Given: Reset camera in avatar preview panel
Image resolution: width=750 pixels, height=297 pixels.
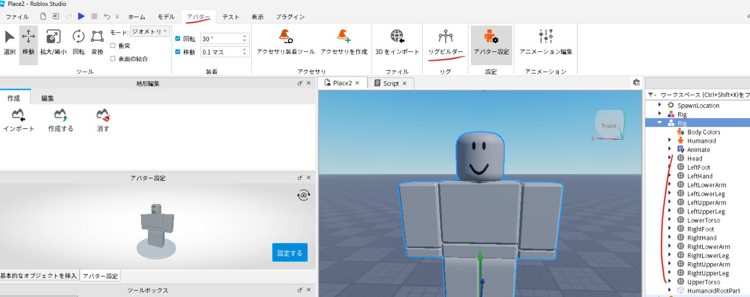Looking at the screenshot, I should point(304,195).
